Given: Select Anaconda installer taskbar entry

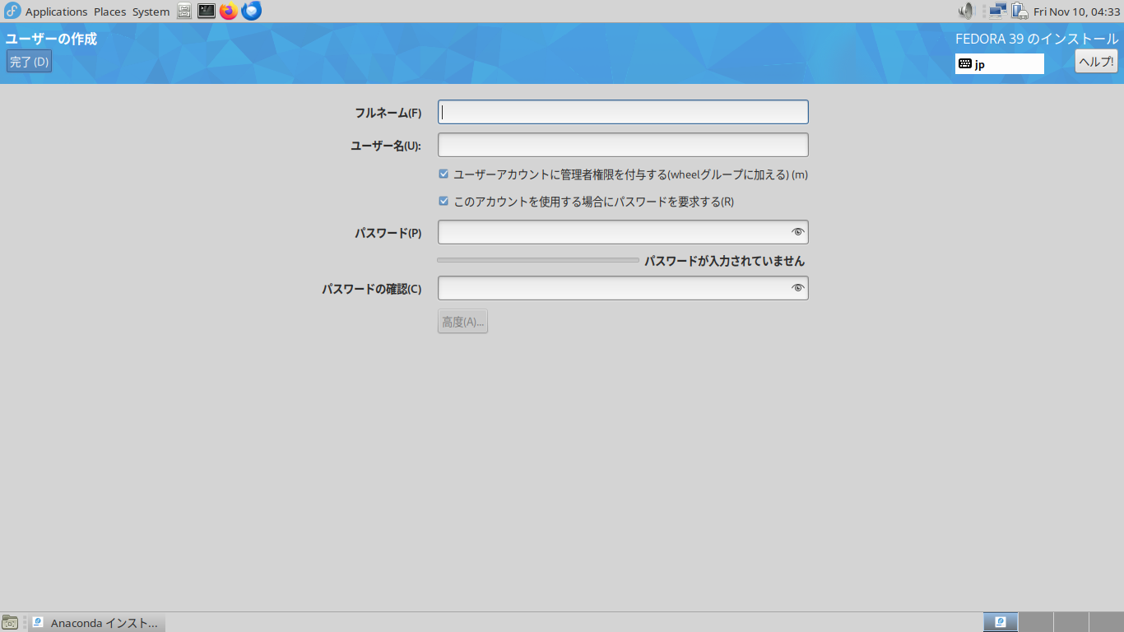Looking at the screenshot, I should [x=95, y=623].
